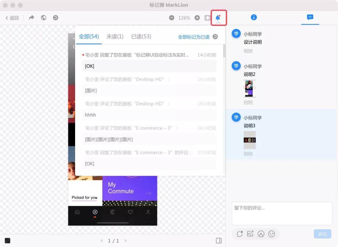Click the notification bell icon
Image resolution: width=338 pixels, height=247 pixels.
click(x=218, y=18)
